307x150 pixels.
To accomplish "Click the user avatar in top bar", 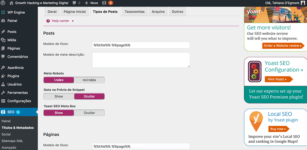I will 302,3.
